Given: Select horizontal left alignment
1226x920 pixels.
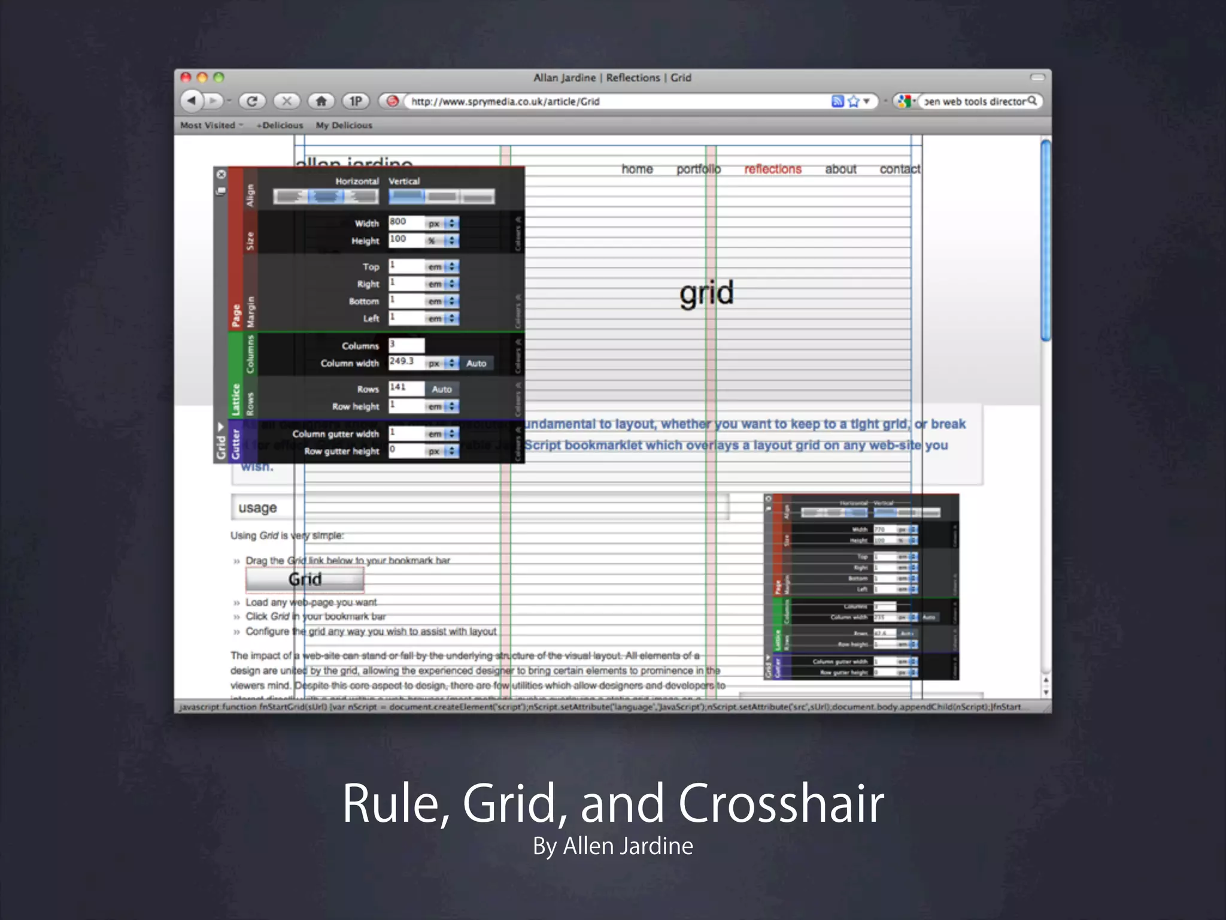Looking at the screenshot, I should point(291,196).
